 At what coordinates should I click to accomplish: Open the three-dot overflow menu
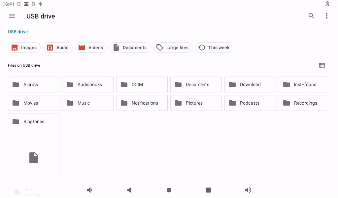tap(327, 16)
